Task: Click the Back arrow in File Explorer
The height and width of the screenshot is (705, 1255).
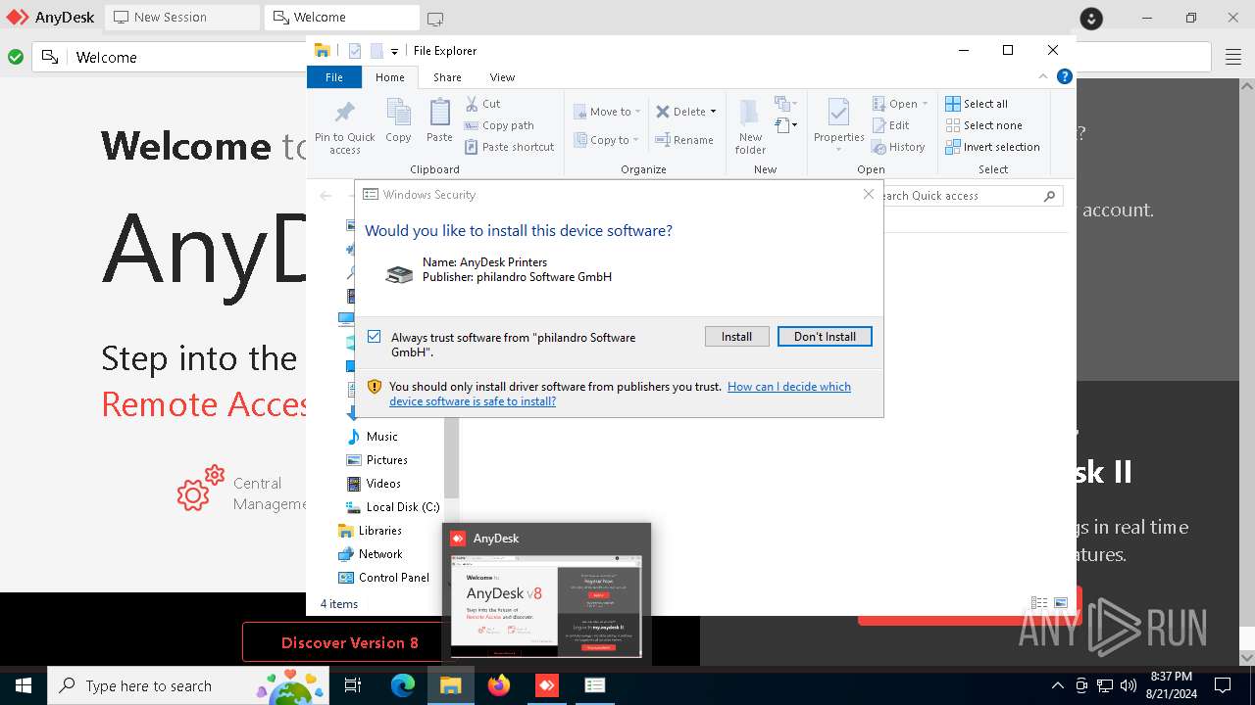Action: click(x=326, y=196)
